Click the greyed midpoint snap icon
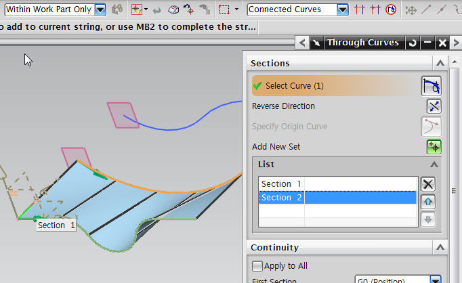 point(442,9)
